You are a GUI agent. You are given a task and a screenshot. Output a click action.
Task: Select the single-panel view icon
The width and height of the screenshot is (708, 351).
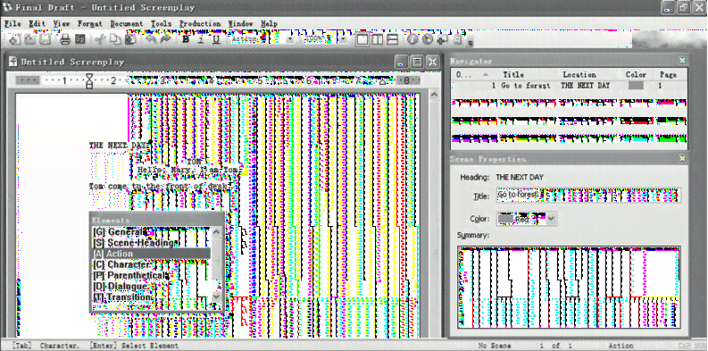[362, 40]
